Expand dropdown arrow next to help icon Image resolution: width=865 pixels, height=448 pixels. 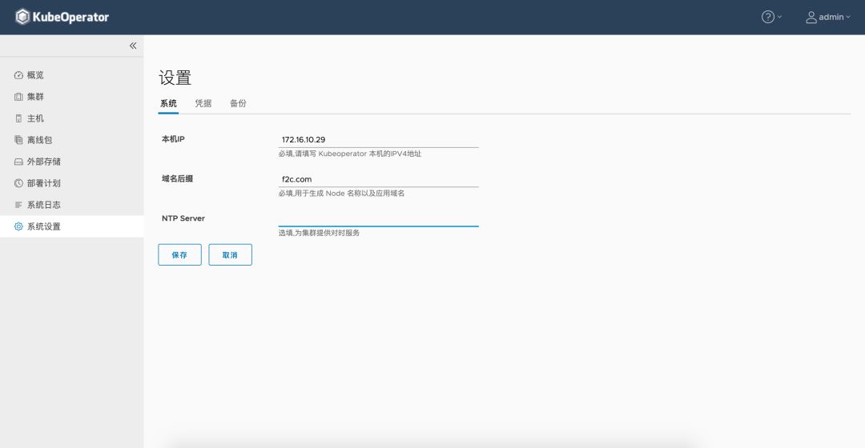pos(779,17)
